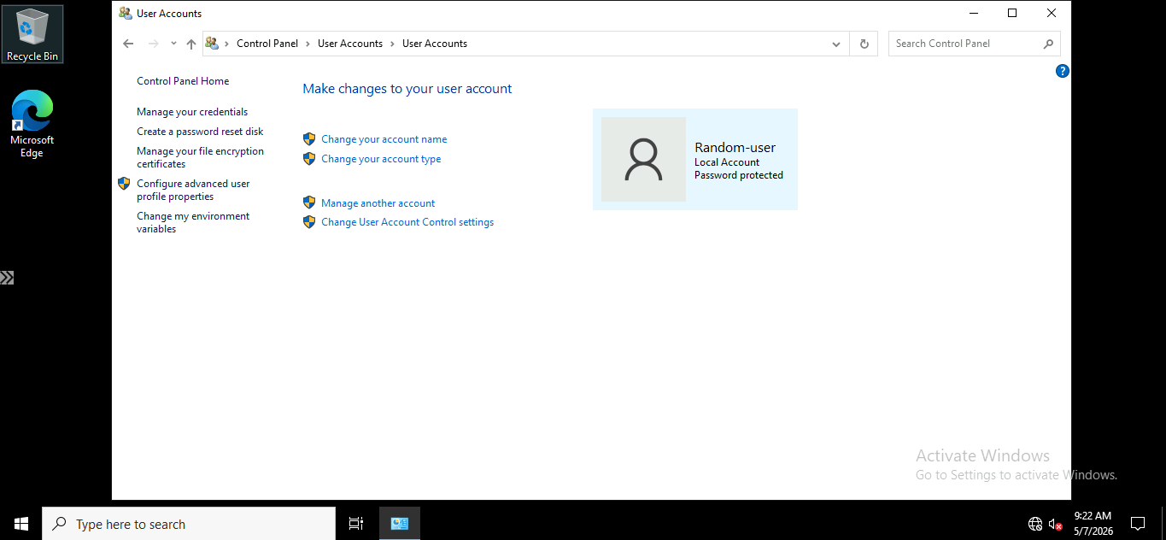The image size is (1166, 540).
Task: Click User Accounts title bar icon
Action: 126,14
